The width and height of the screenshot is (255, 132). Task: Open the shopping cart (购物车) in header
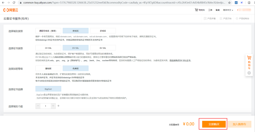[200, 10]
